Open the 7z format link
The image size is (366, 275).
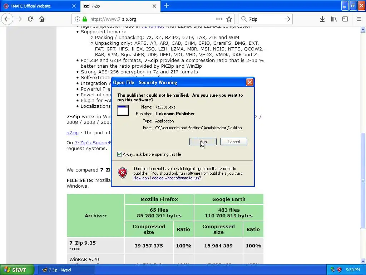(x=153, y=27)
